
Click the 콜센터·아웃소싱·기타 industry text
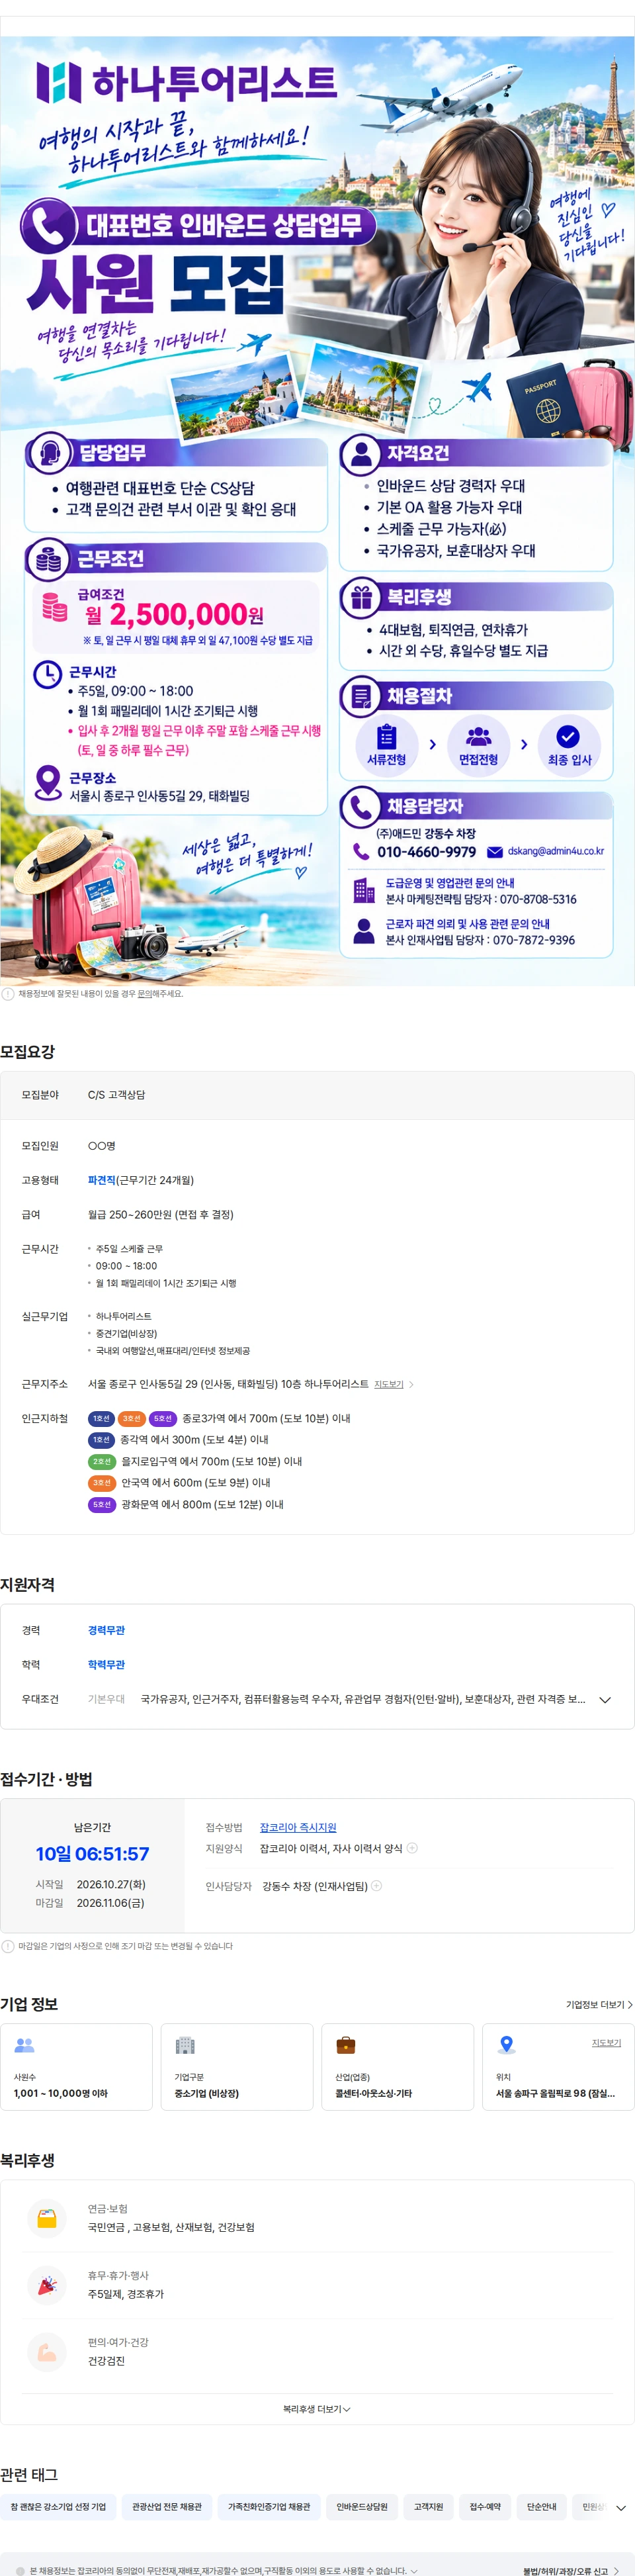374,2093
